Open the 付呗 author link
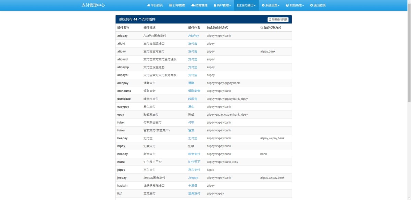The height and width of the screenshot is (200, 411). [x=191, y=122]
